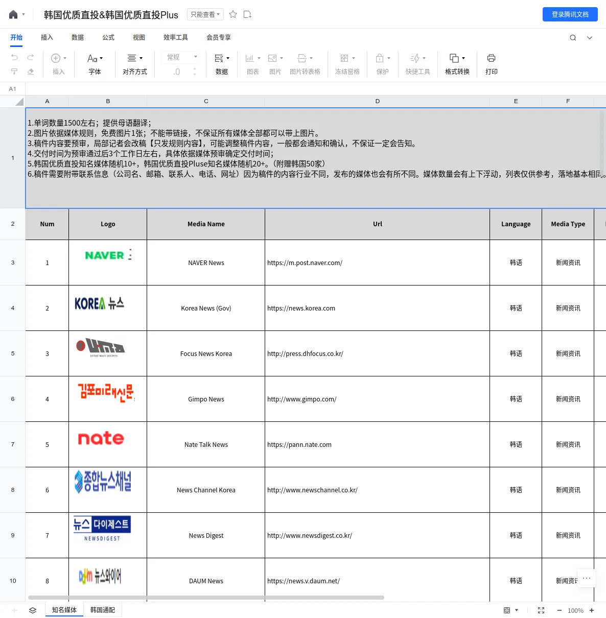Open the 快捷工具 quick tools icon

tap(415, 58)
